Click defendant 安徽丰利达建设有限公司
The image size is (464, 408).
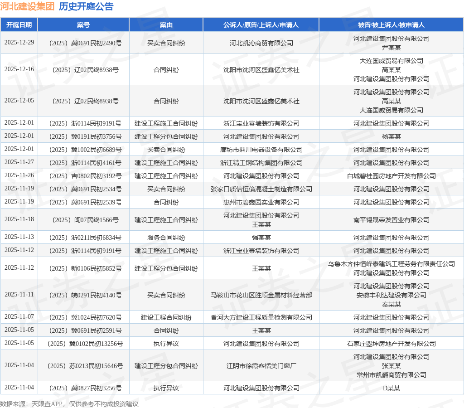click(x=391, y=295)
